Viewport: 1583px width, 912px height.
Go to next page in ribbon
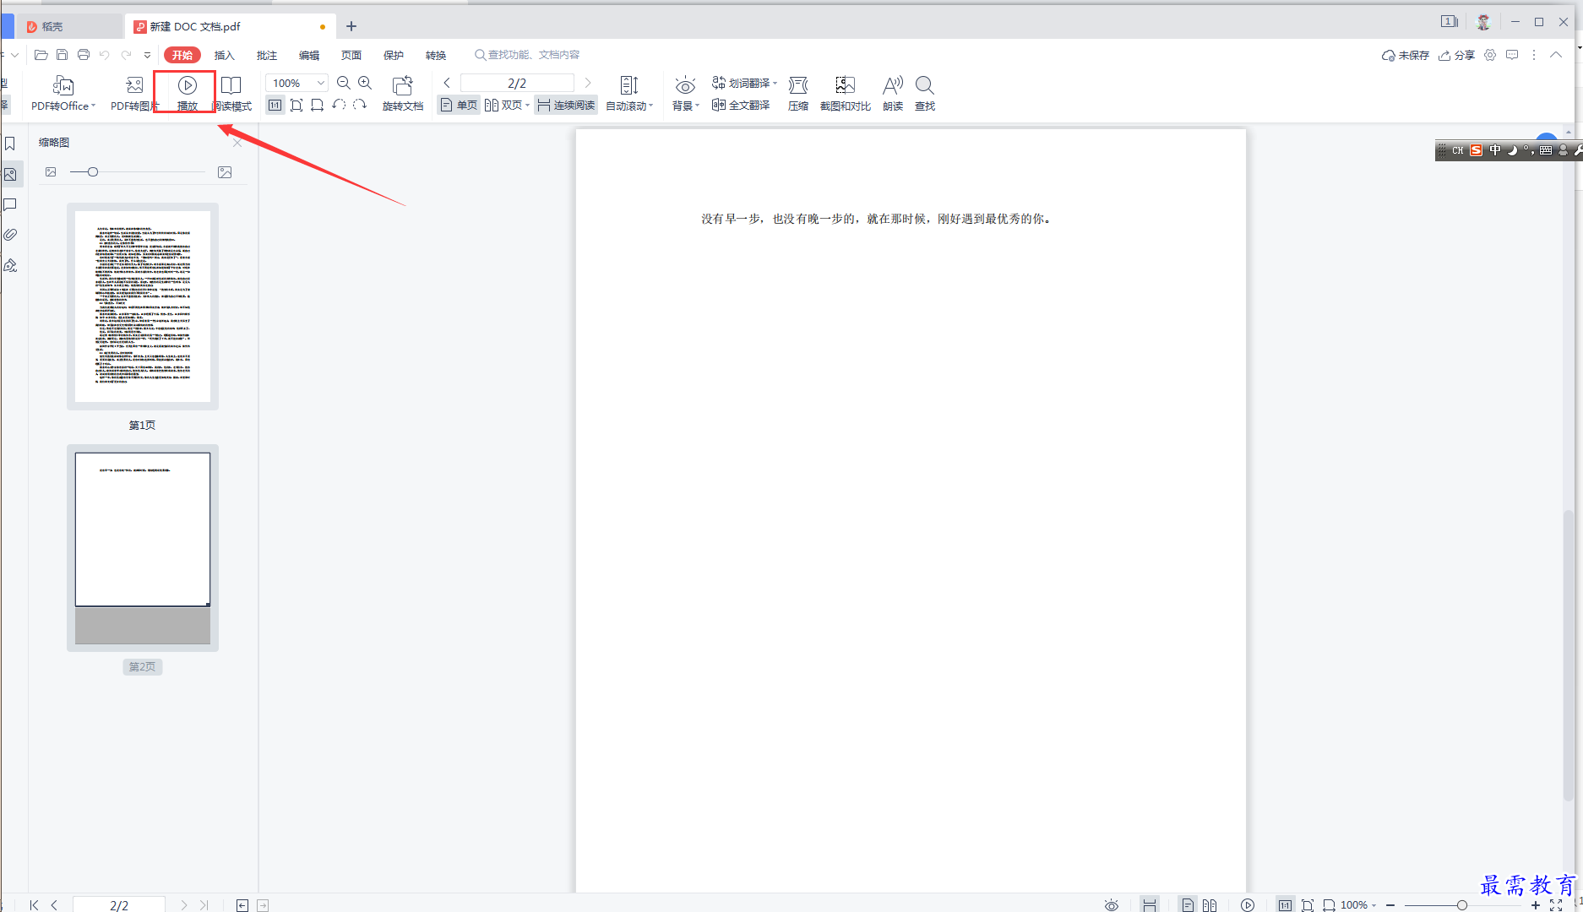(x=588, y=83)
